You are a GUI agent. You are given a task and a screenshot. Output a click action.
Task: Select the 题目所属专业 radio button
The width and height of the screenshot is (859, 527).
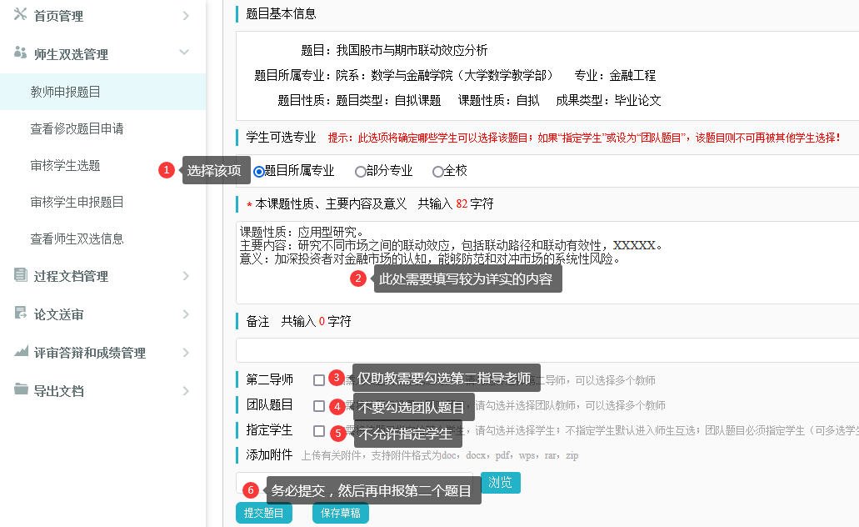259,172
